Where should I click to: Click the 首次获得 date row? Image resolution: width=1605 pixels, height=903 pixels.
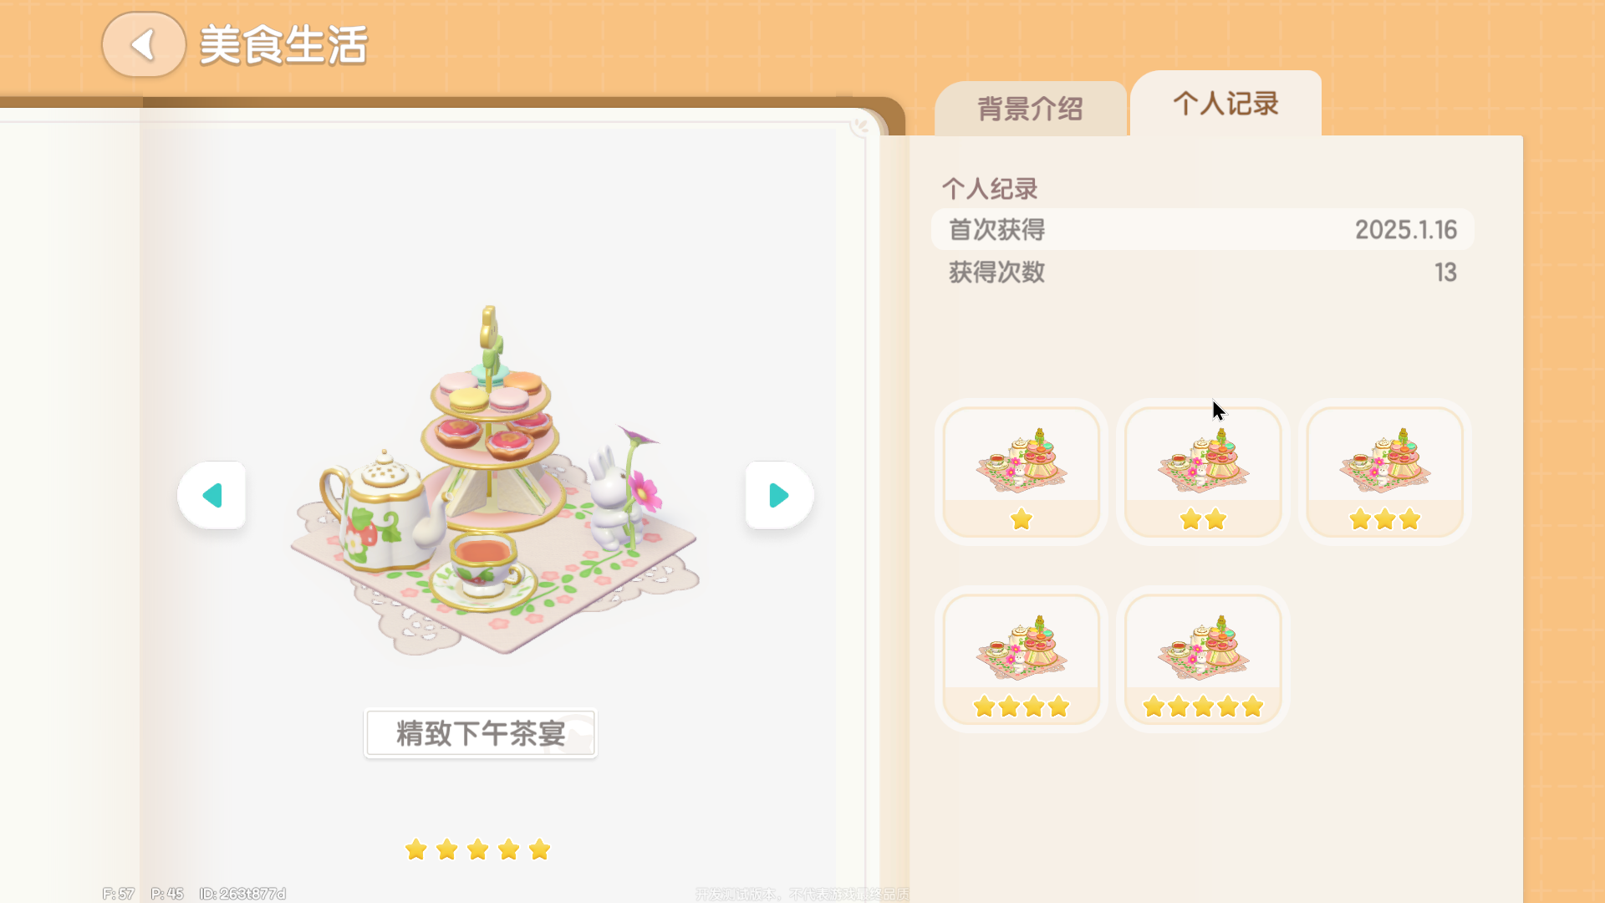click(1202, 229)
